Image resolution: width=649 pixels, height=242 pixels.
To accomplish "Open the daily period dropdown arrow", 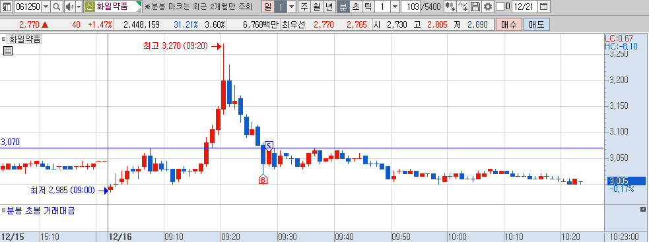I will (x=291, y=7).
